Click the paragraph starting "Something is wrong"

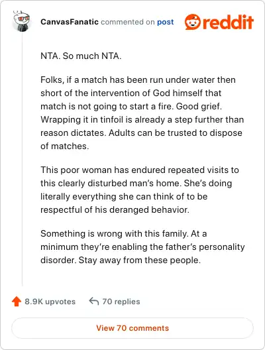(142, 247)
